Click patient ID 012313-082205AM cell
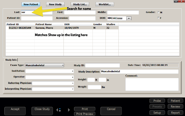This screenshot has width=185, height=116. tap(20, 28)
